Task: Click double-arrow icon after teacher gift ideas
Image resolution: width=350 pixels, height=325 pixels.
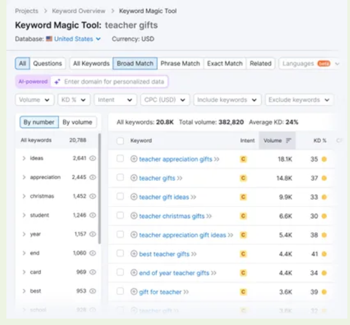Action: pyautogui.click(x=194, y=197)
